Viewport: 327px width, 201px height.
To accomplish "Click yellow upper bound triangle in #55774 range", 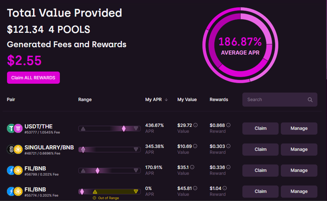I will point(136,191).
